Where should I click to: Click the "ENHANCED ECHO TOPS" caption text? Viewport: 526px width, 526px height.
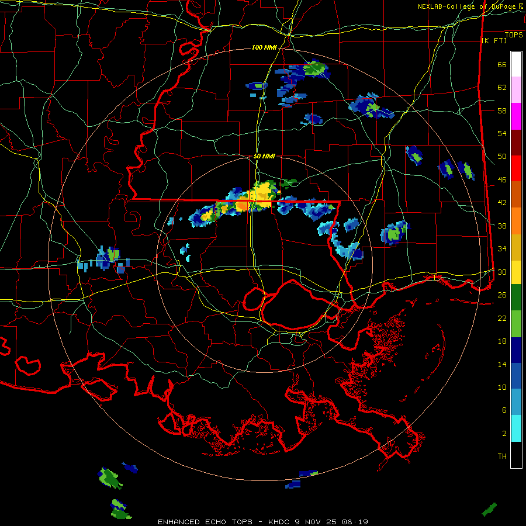205,522
